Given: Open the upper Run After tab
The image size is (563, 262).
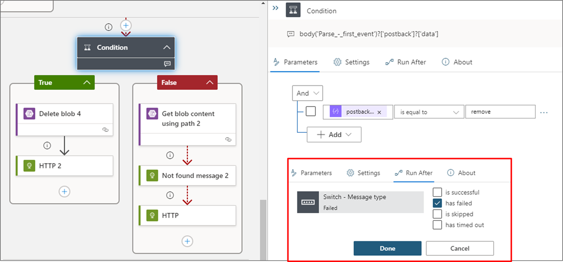Looking at the screenshot, I should pos(406,62).
